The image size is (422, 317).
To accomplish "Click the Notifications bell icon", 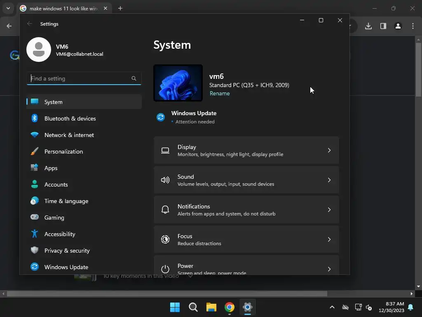I will click(x=165, y=209).
